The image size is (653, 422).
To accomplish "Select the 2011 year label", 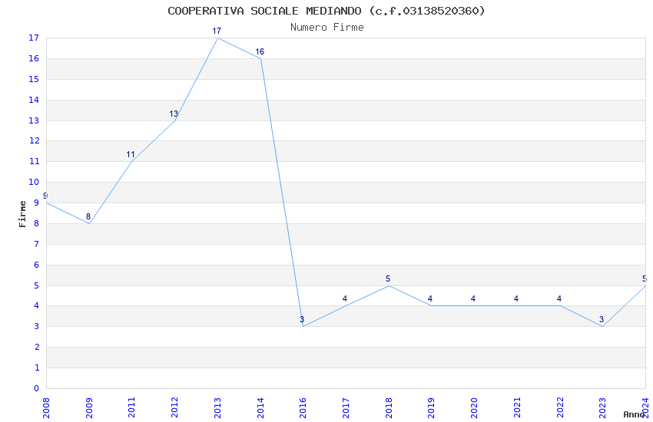I will (131, 408).
